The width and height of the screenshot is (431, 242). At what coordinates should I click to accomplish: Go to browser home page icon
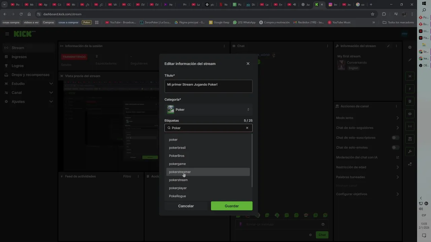[x=29, y=14]
